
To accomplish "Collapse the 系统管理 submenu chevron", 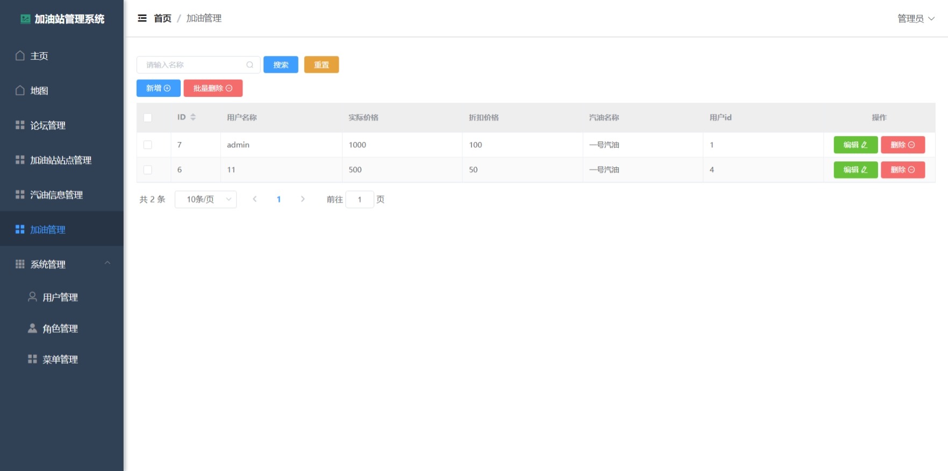I will click(x=108, y=263).
